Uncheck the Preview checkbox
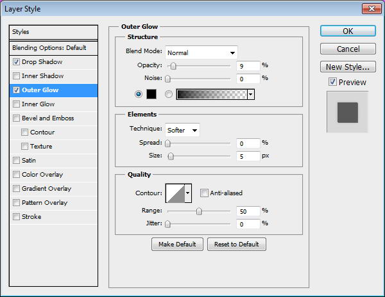Screen dimensions: 385x297 [332, 82]
